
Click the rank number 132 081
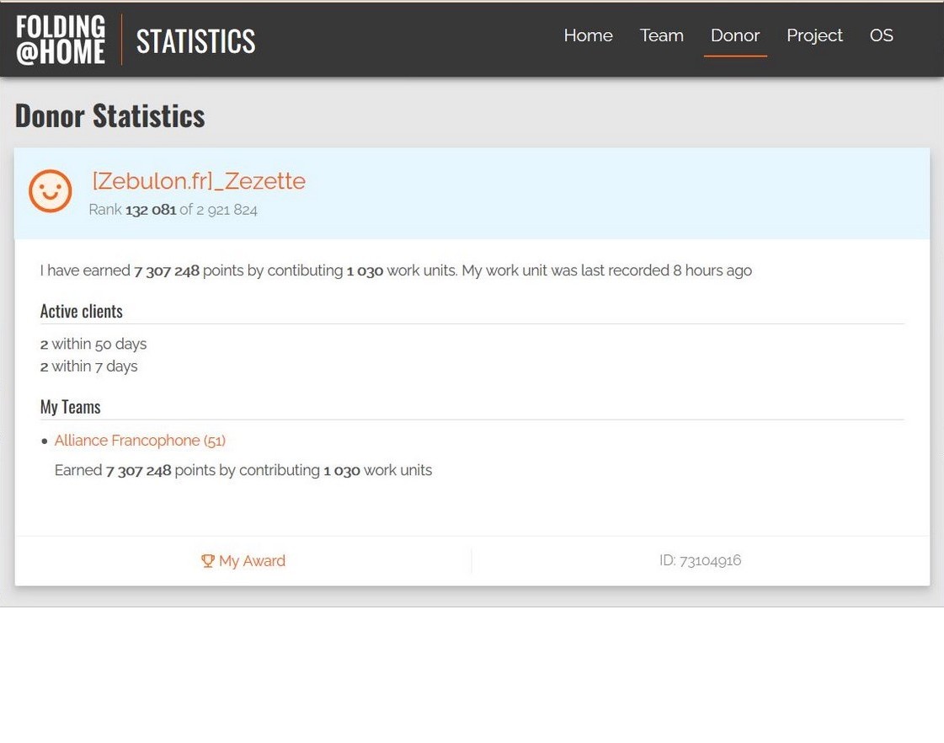point(151,210)
